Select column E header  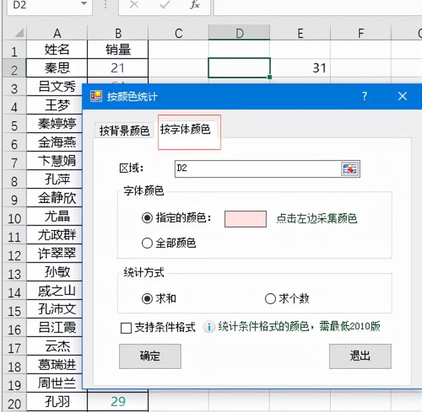point(300,33)
